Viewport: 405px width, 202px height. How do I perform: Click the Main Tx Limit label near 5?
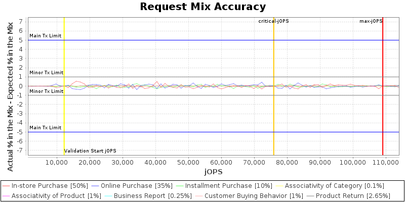point(46,36)
